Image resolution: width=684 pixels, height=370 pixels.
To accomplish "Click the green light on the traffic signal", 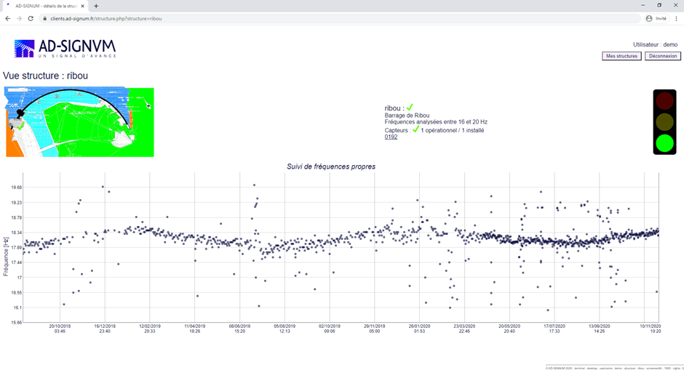I will pyautogui.click(x=664, y=142).
